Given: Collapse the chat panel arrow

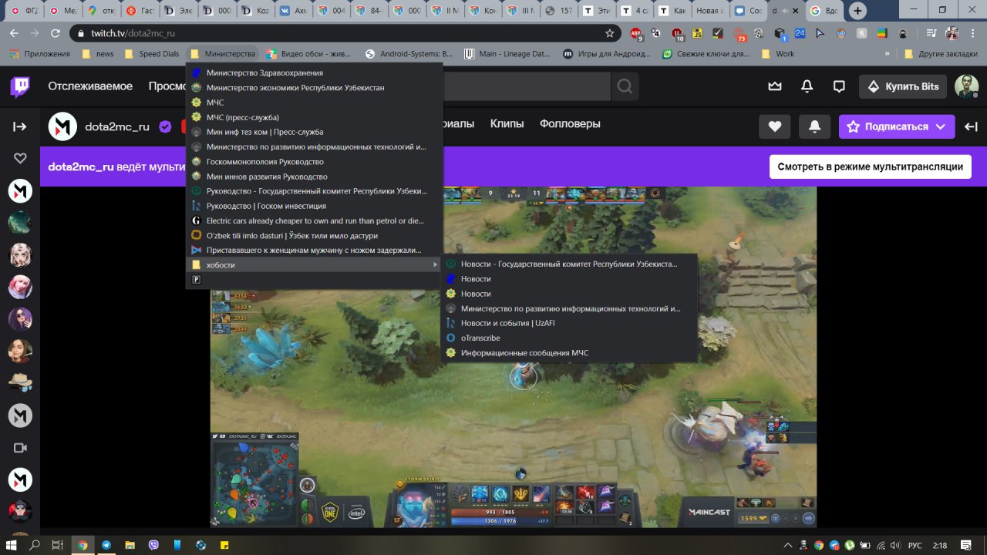Looking at the screenshot, I should (x=971, y=126).
